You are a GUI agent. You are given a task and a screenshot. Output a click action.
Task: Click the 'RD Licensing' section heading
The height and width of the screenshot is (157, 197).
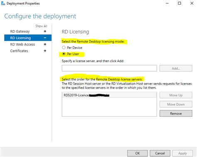(75, 32)
